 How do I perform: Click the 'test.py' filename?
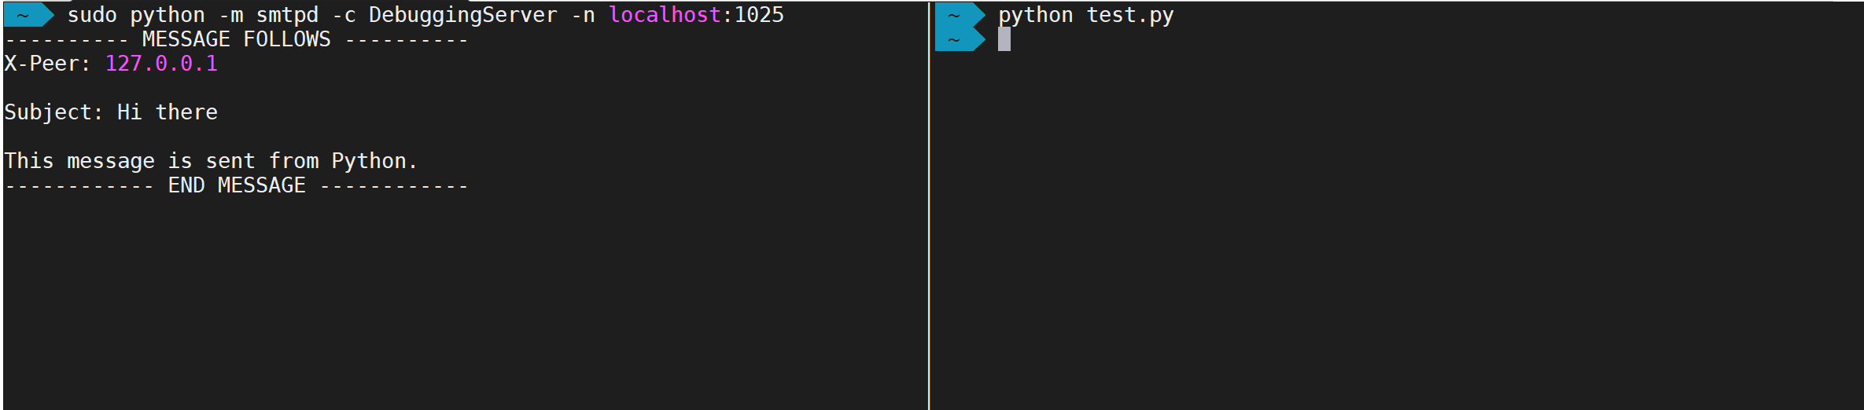(1130, 15)
